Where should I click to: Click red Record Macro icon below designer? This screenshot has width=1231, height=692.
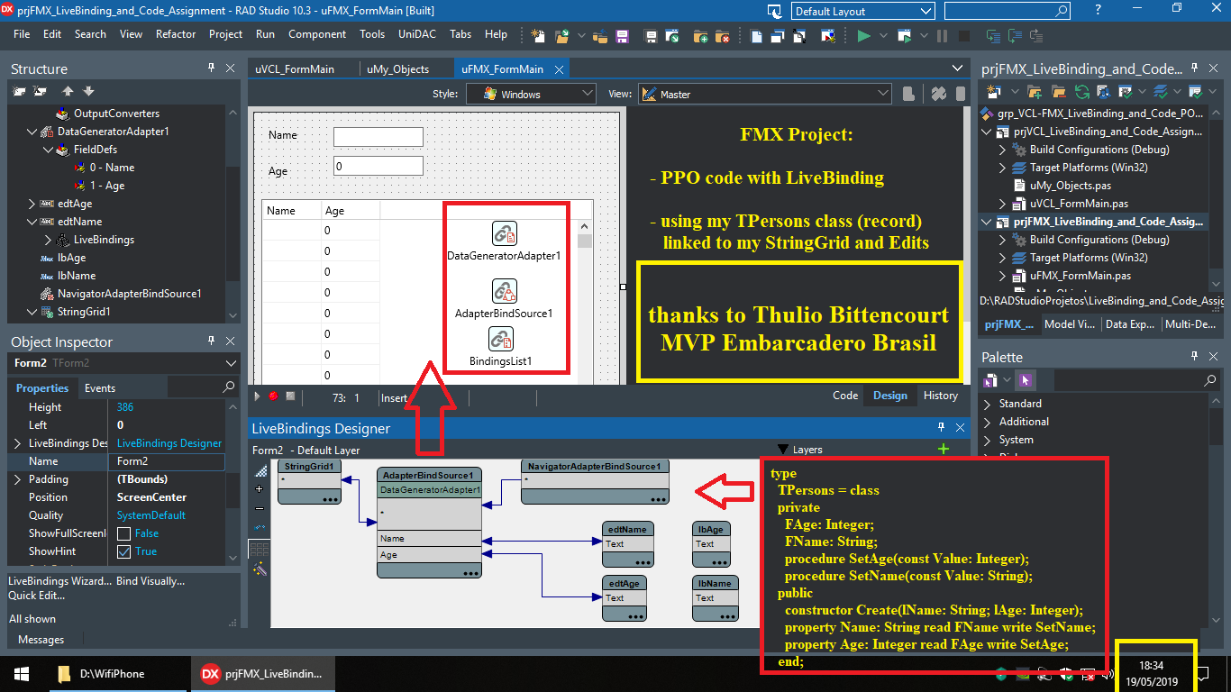click(273, 396)
